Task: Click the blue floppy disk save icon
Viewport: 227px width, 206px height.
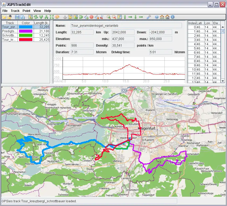Action: click(17, 17)
